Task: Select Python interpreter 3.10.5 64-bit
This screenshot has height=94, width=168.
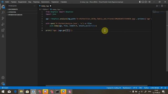Action: 155,88
